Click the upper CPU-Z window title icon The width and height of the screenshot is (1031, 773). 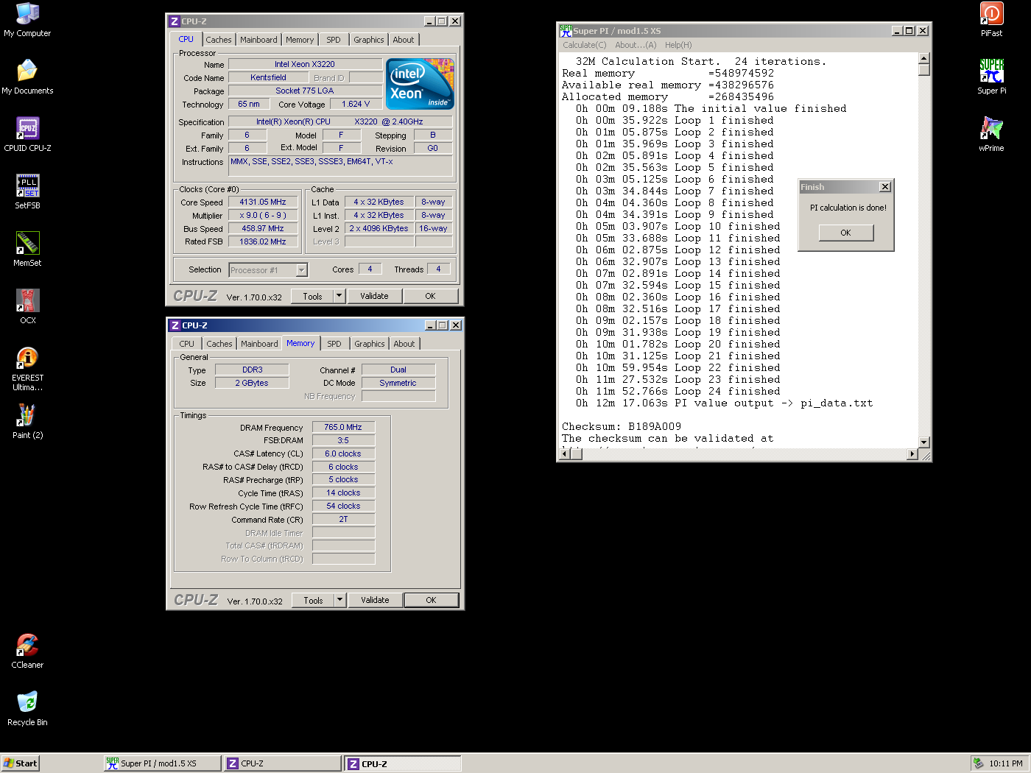(175, 21)
